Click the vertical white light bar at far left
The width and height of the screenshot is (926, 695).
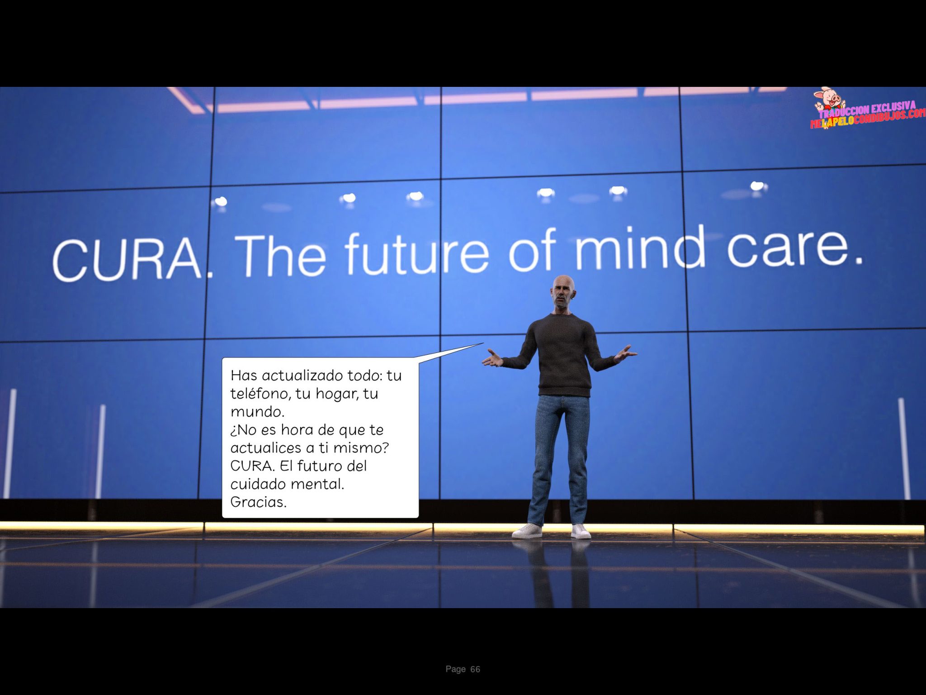[10, 443]
